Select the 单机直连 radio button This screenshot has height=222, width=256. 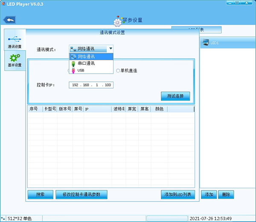(x=118, y=71)
